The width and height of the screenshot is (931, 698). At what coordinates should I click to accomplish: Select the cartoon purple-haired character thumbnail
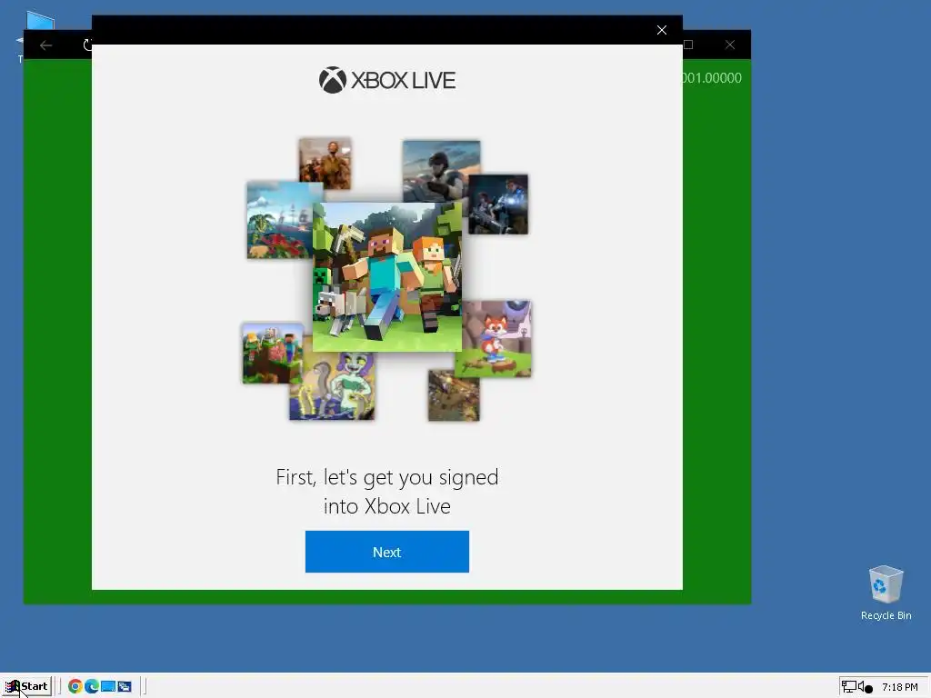(x=332, y=385)
